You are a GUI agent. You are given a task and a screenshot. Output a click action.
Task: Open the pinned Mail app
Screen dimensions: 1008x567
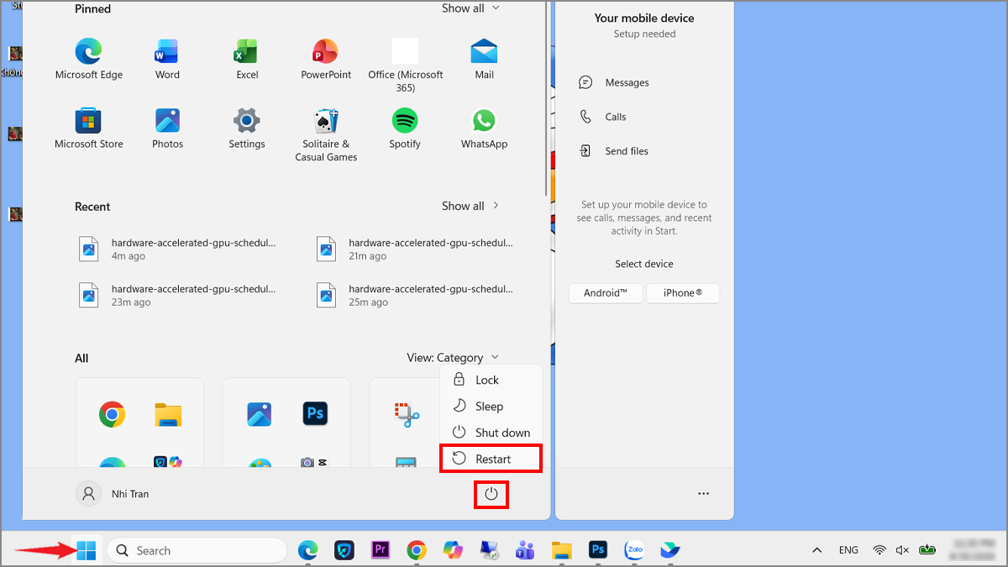(484, 59)
